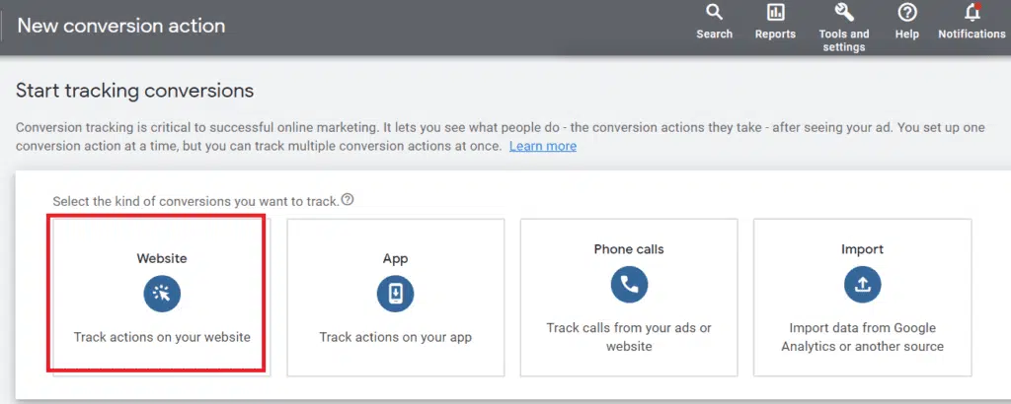1011x404 pixels.
Task: Open the Help question mark icon in header
Action: (906, 13)
